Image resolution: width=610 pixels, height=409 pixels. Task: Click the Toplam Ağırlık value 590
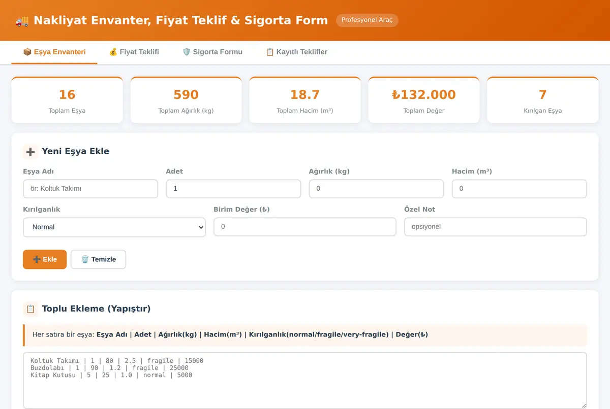[x=186, y=95]
